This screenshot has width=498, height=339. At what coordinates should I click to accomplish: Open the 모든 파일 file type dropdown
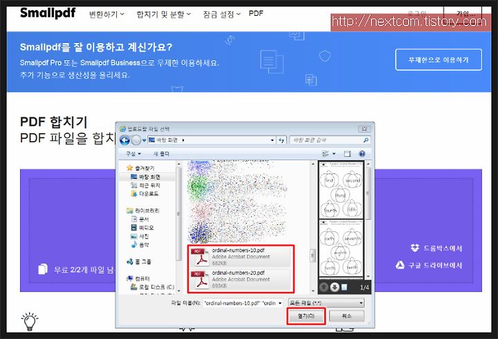326,303
